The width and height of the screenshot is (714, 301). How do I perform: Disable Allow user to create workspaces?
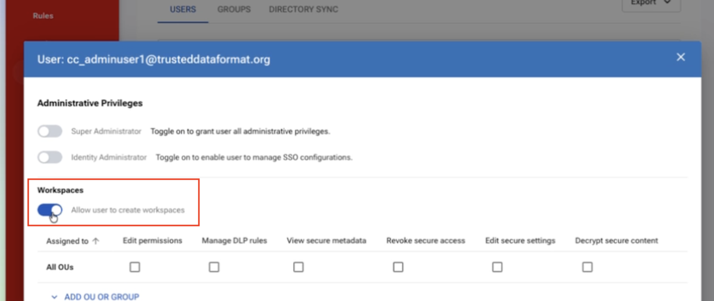[x=50, y=210]
